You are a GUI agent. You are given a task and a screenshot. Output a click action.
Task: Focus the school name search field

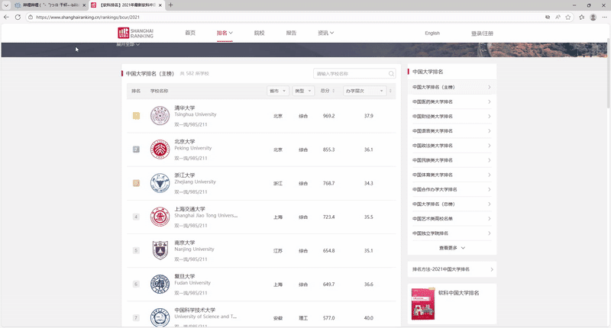(354, 73)
